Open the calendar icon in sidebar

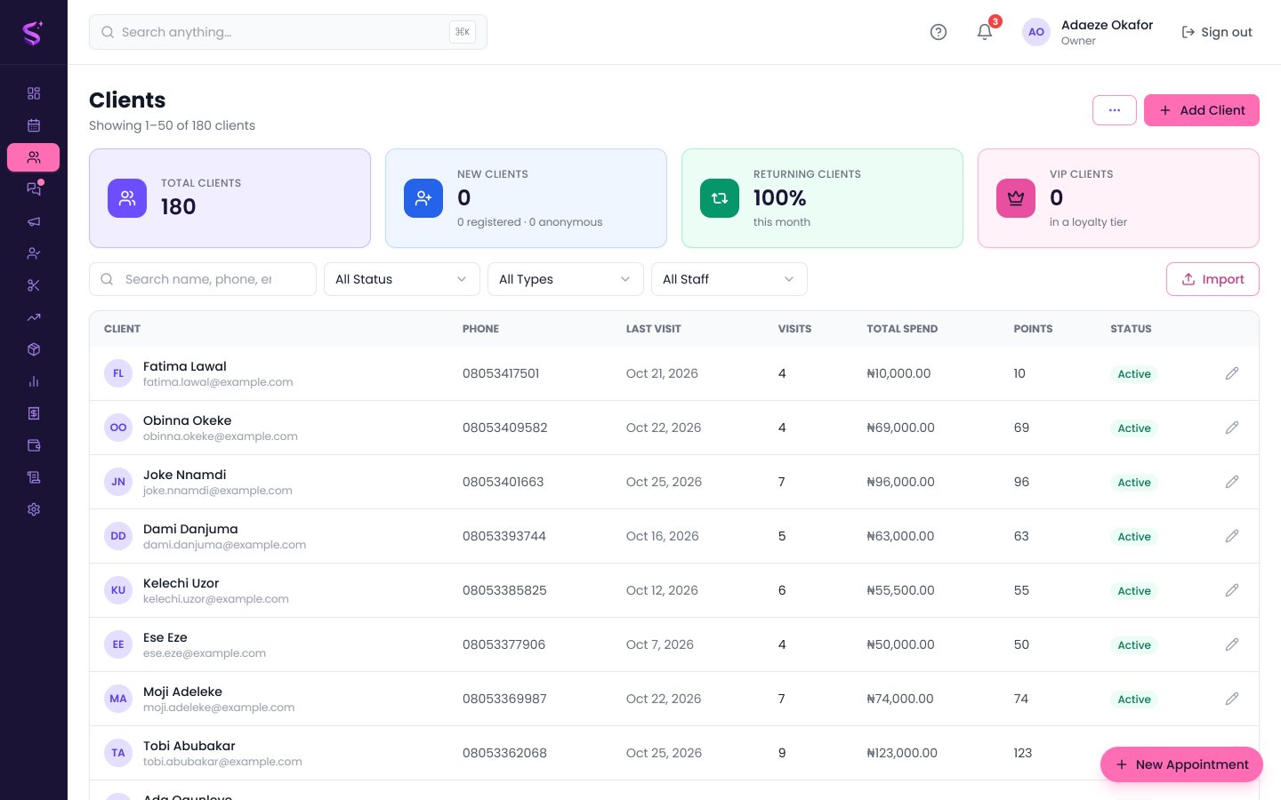[34, 125]
